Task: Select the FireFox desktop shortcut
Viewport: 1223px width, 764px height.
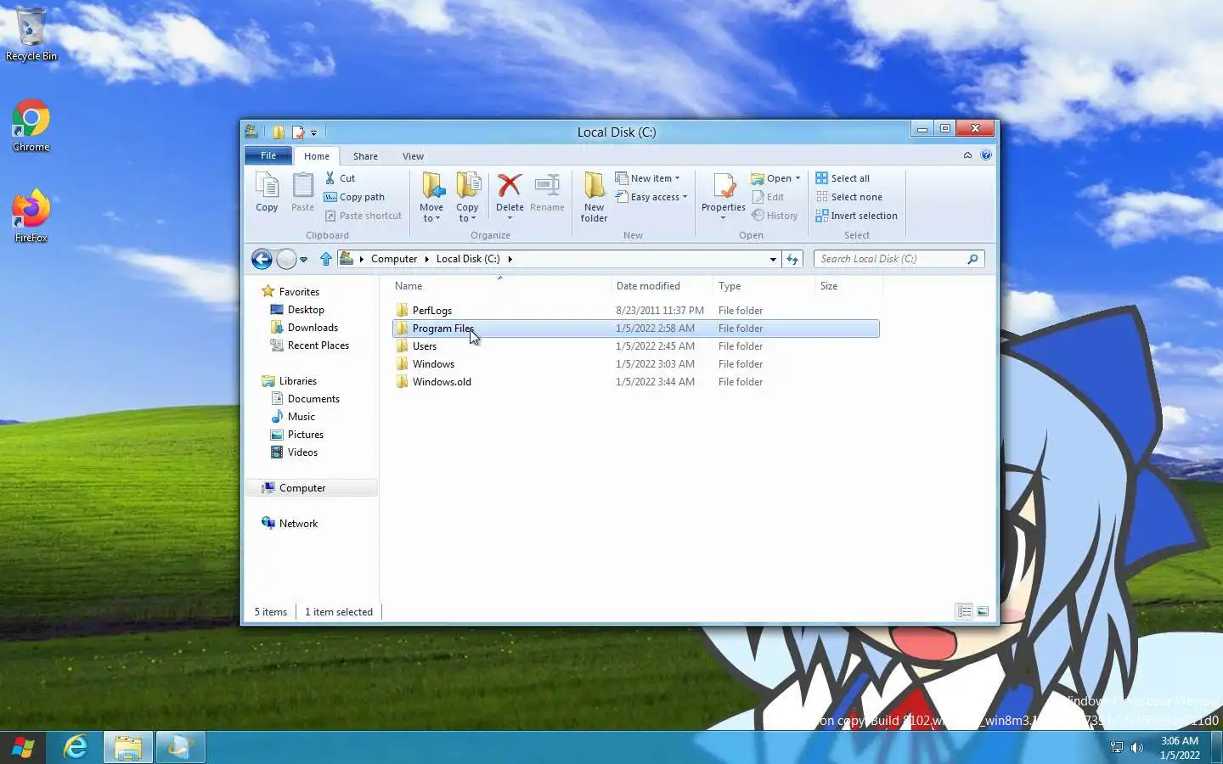Action: click(31, 216)
